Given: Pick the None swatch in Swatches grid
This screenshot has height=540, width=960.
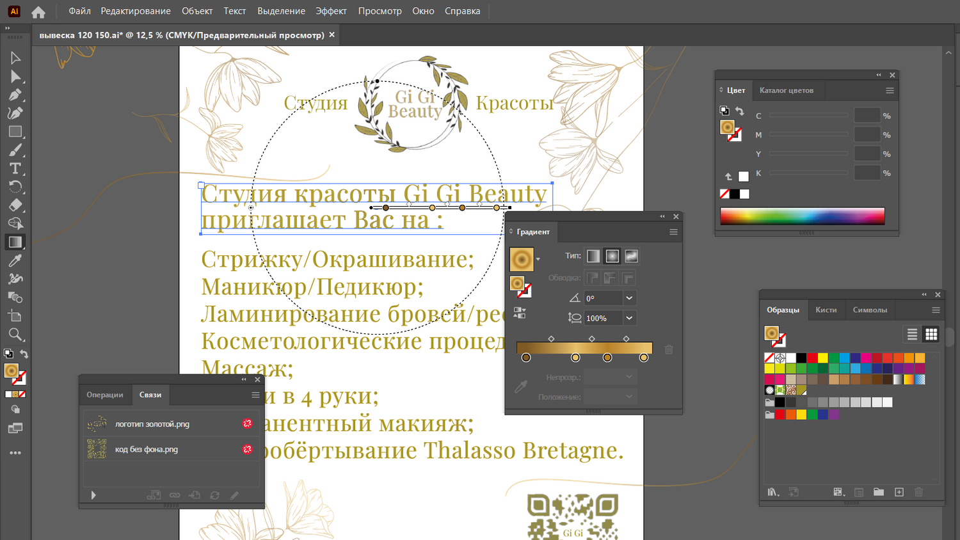Looking at the screenshot, I should [769, 358].
